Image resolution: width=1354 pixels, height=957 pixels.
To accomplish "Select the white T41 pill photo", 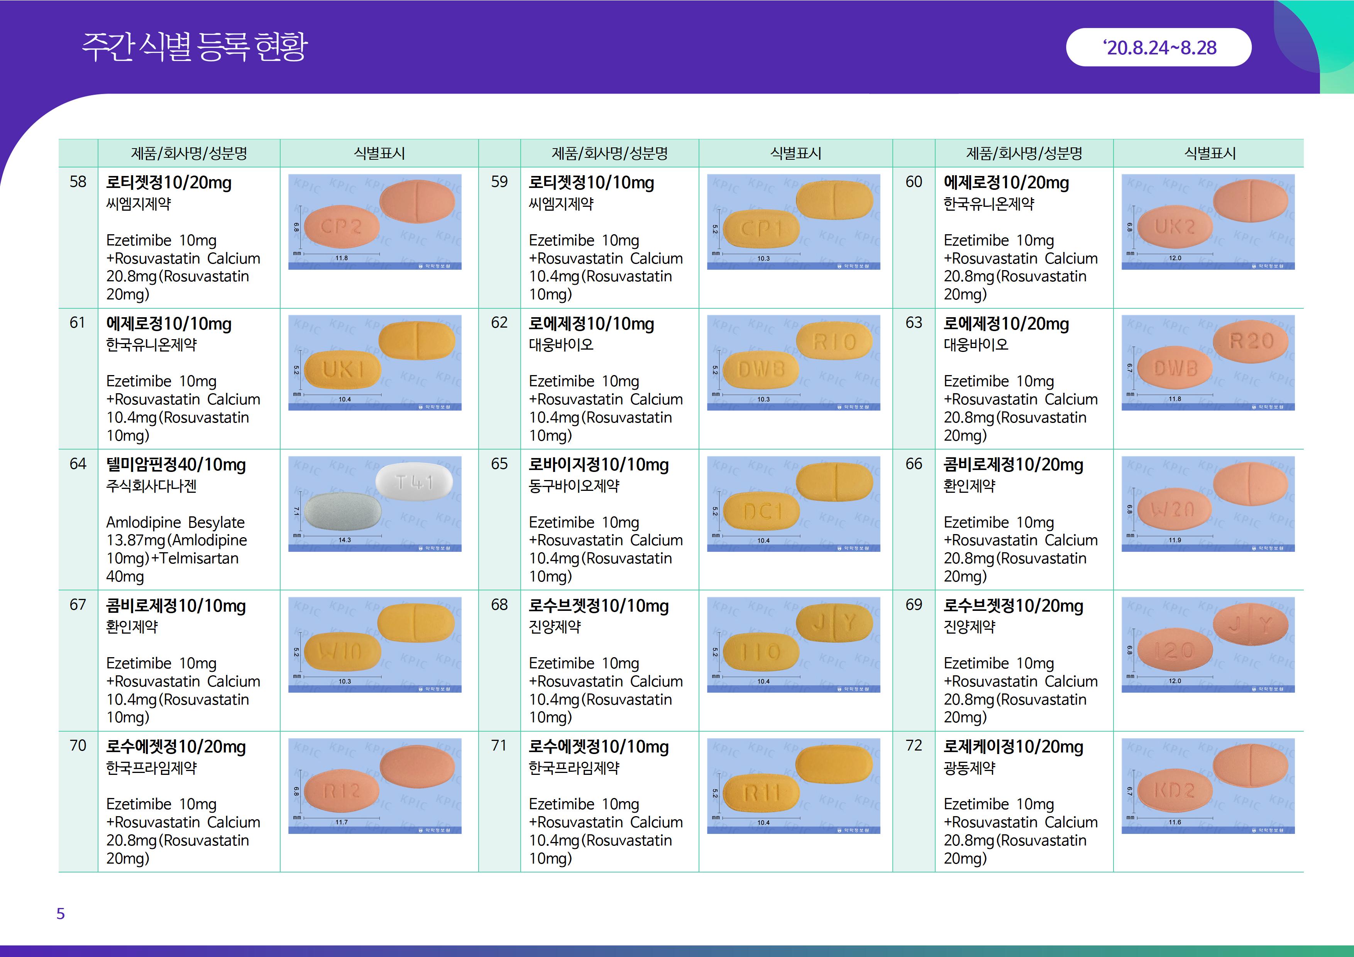I will pos(374,504).
